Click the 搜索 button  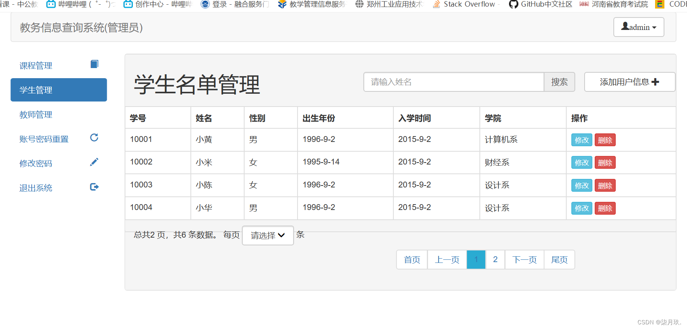[559, 82]
